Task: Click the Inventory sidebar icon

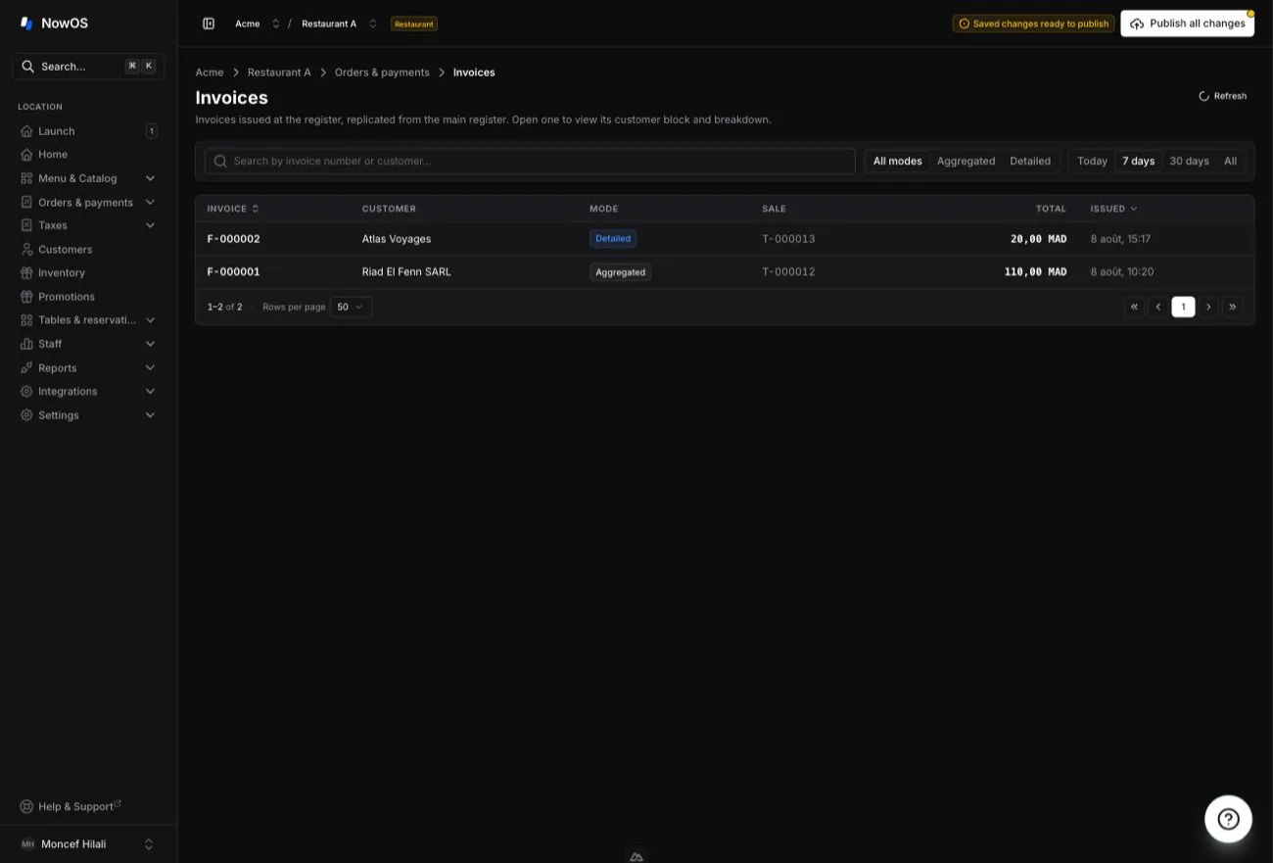Action: [x=26, y=273]
